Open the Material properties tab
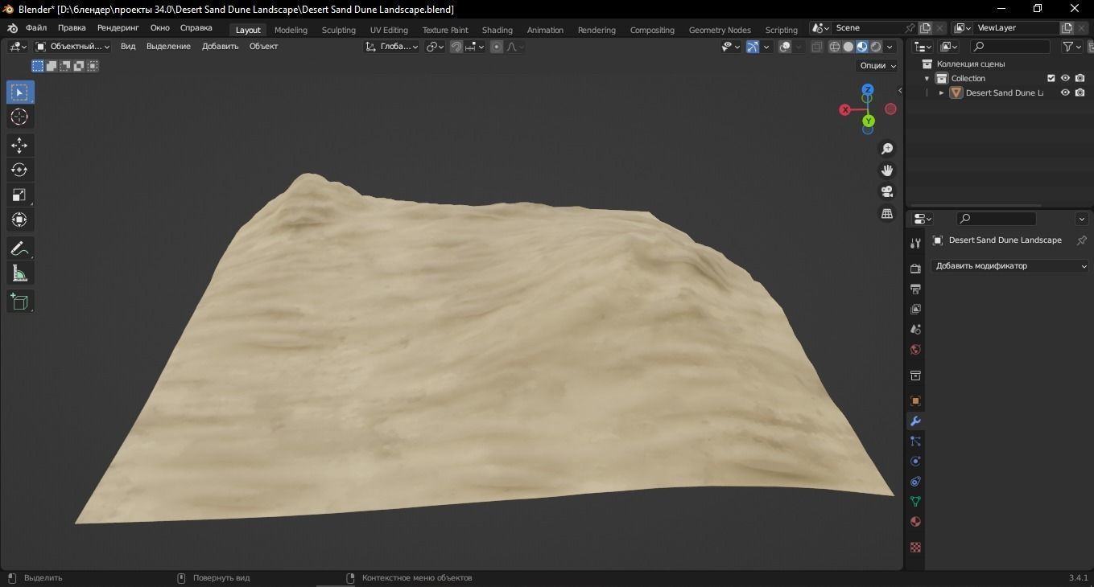The height and width of the screenshot is (587, 1094). coord(914,522)
